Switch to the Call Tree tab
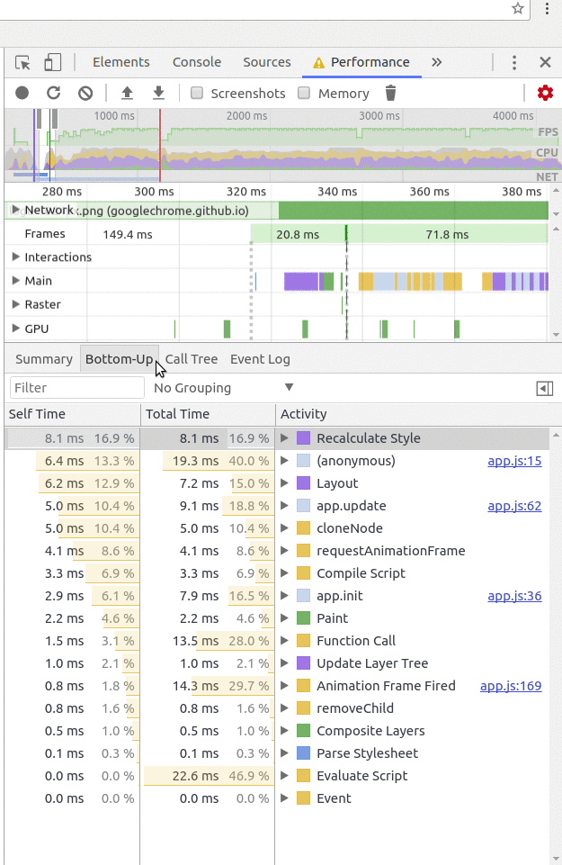Viewport: 562px width, 865px height. tap(192, 359)
